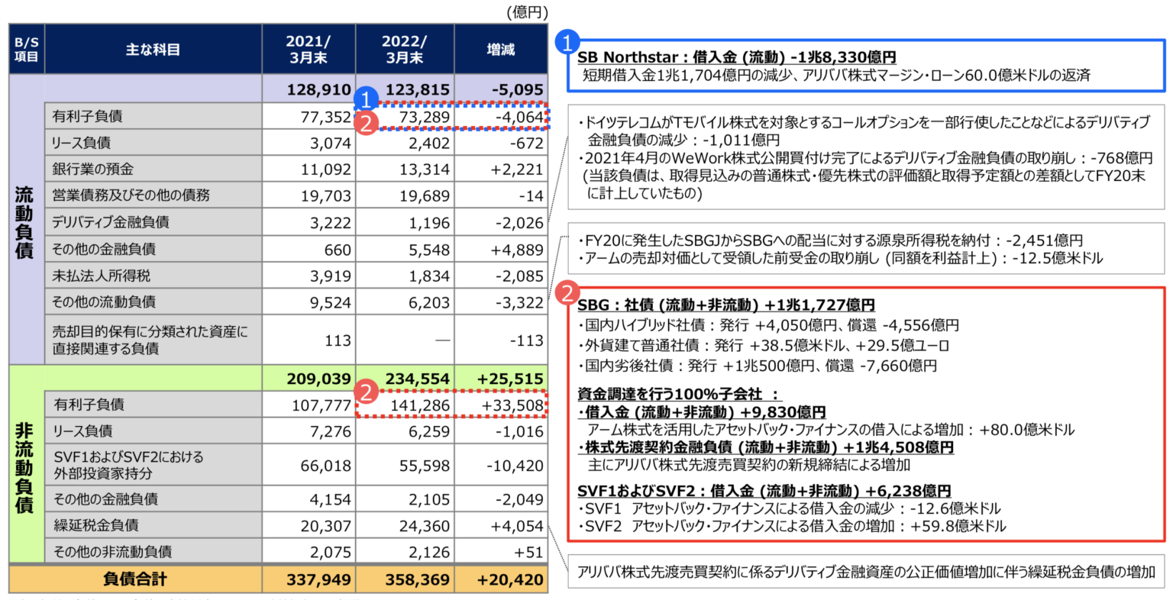The height and width of the screenshot is (600, 1173).
Task: Click the "SVF1およびSVF2における外部投資家持分" label
Action: point(128,465)
